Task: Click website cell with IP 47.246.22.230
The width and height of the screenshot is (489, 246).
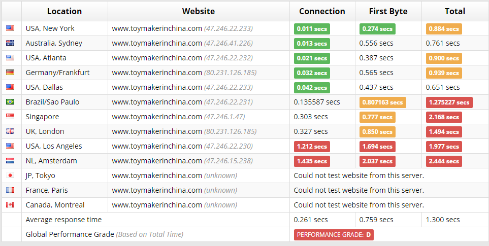Action: tap(199, 146)
